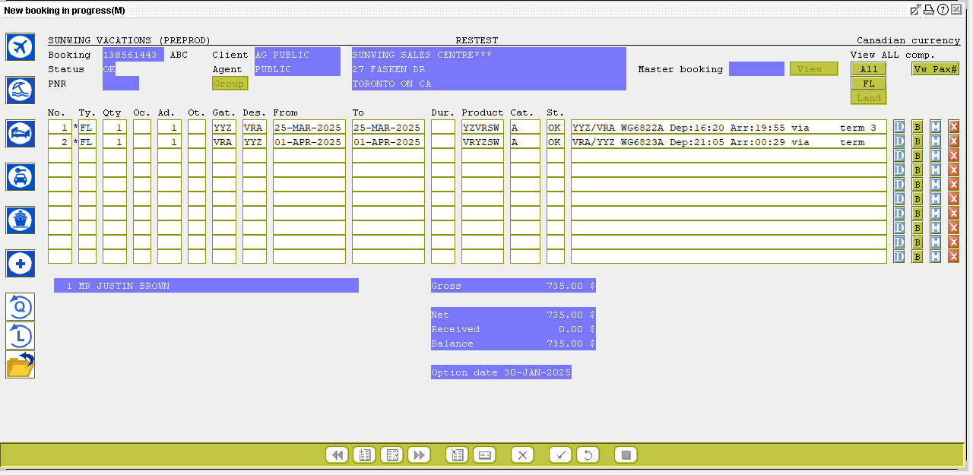Click the M icon on the VRA/YYZ WG6823A row
The height and width of the screenshot is (475, 973).
point(936,141)
